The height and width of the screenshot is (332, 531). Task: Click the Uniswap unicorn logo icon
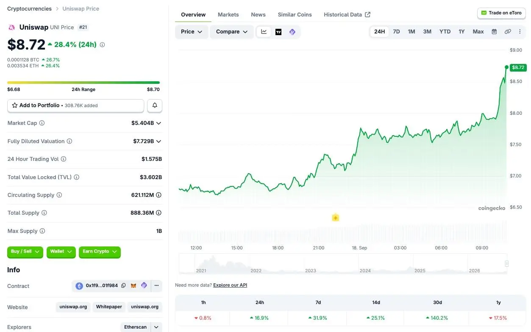coord(12,28)
